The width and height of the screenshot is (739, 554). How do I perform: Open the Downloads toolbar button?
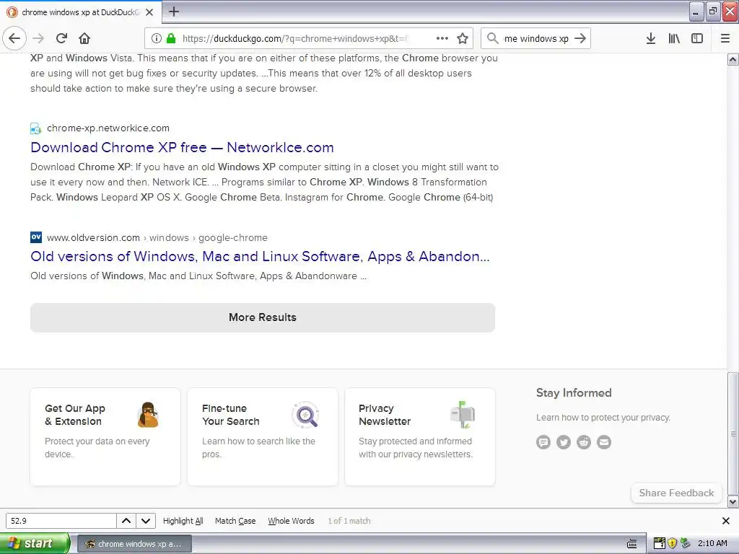[x=651, y=38]
